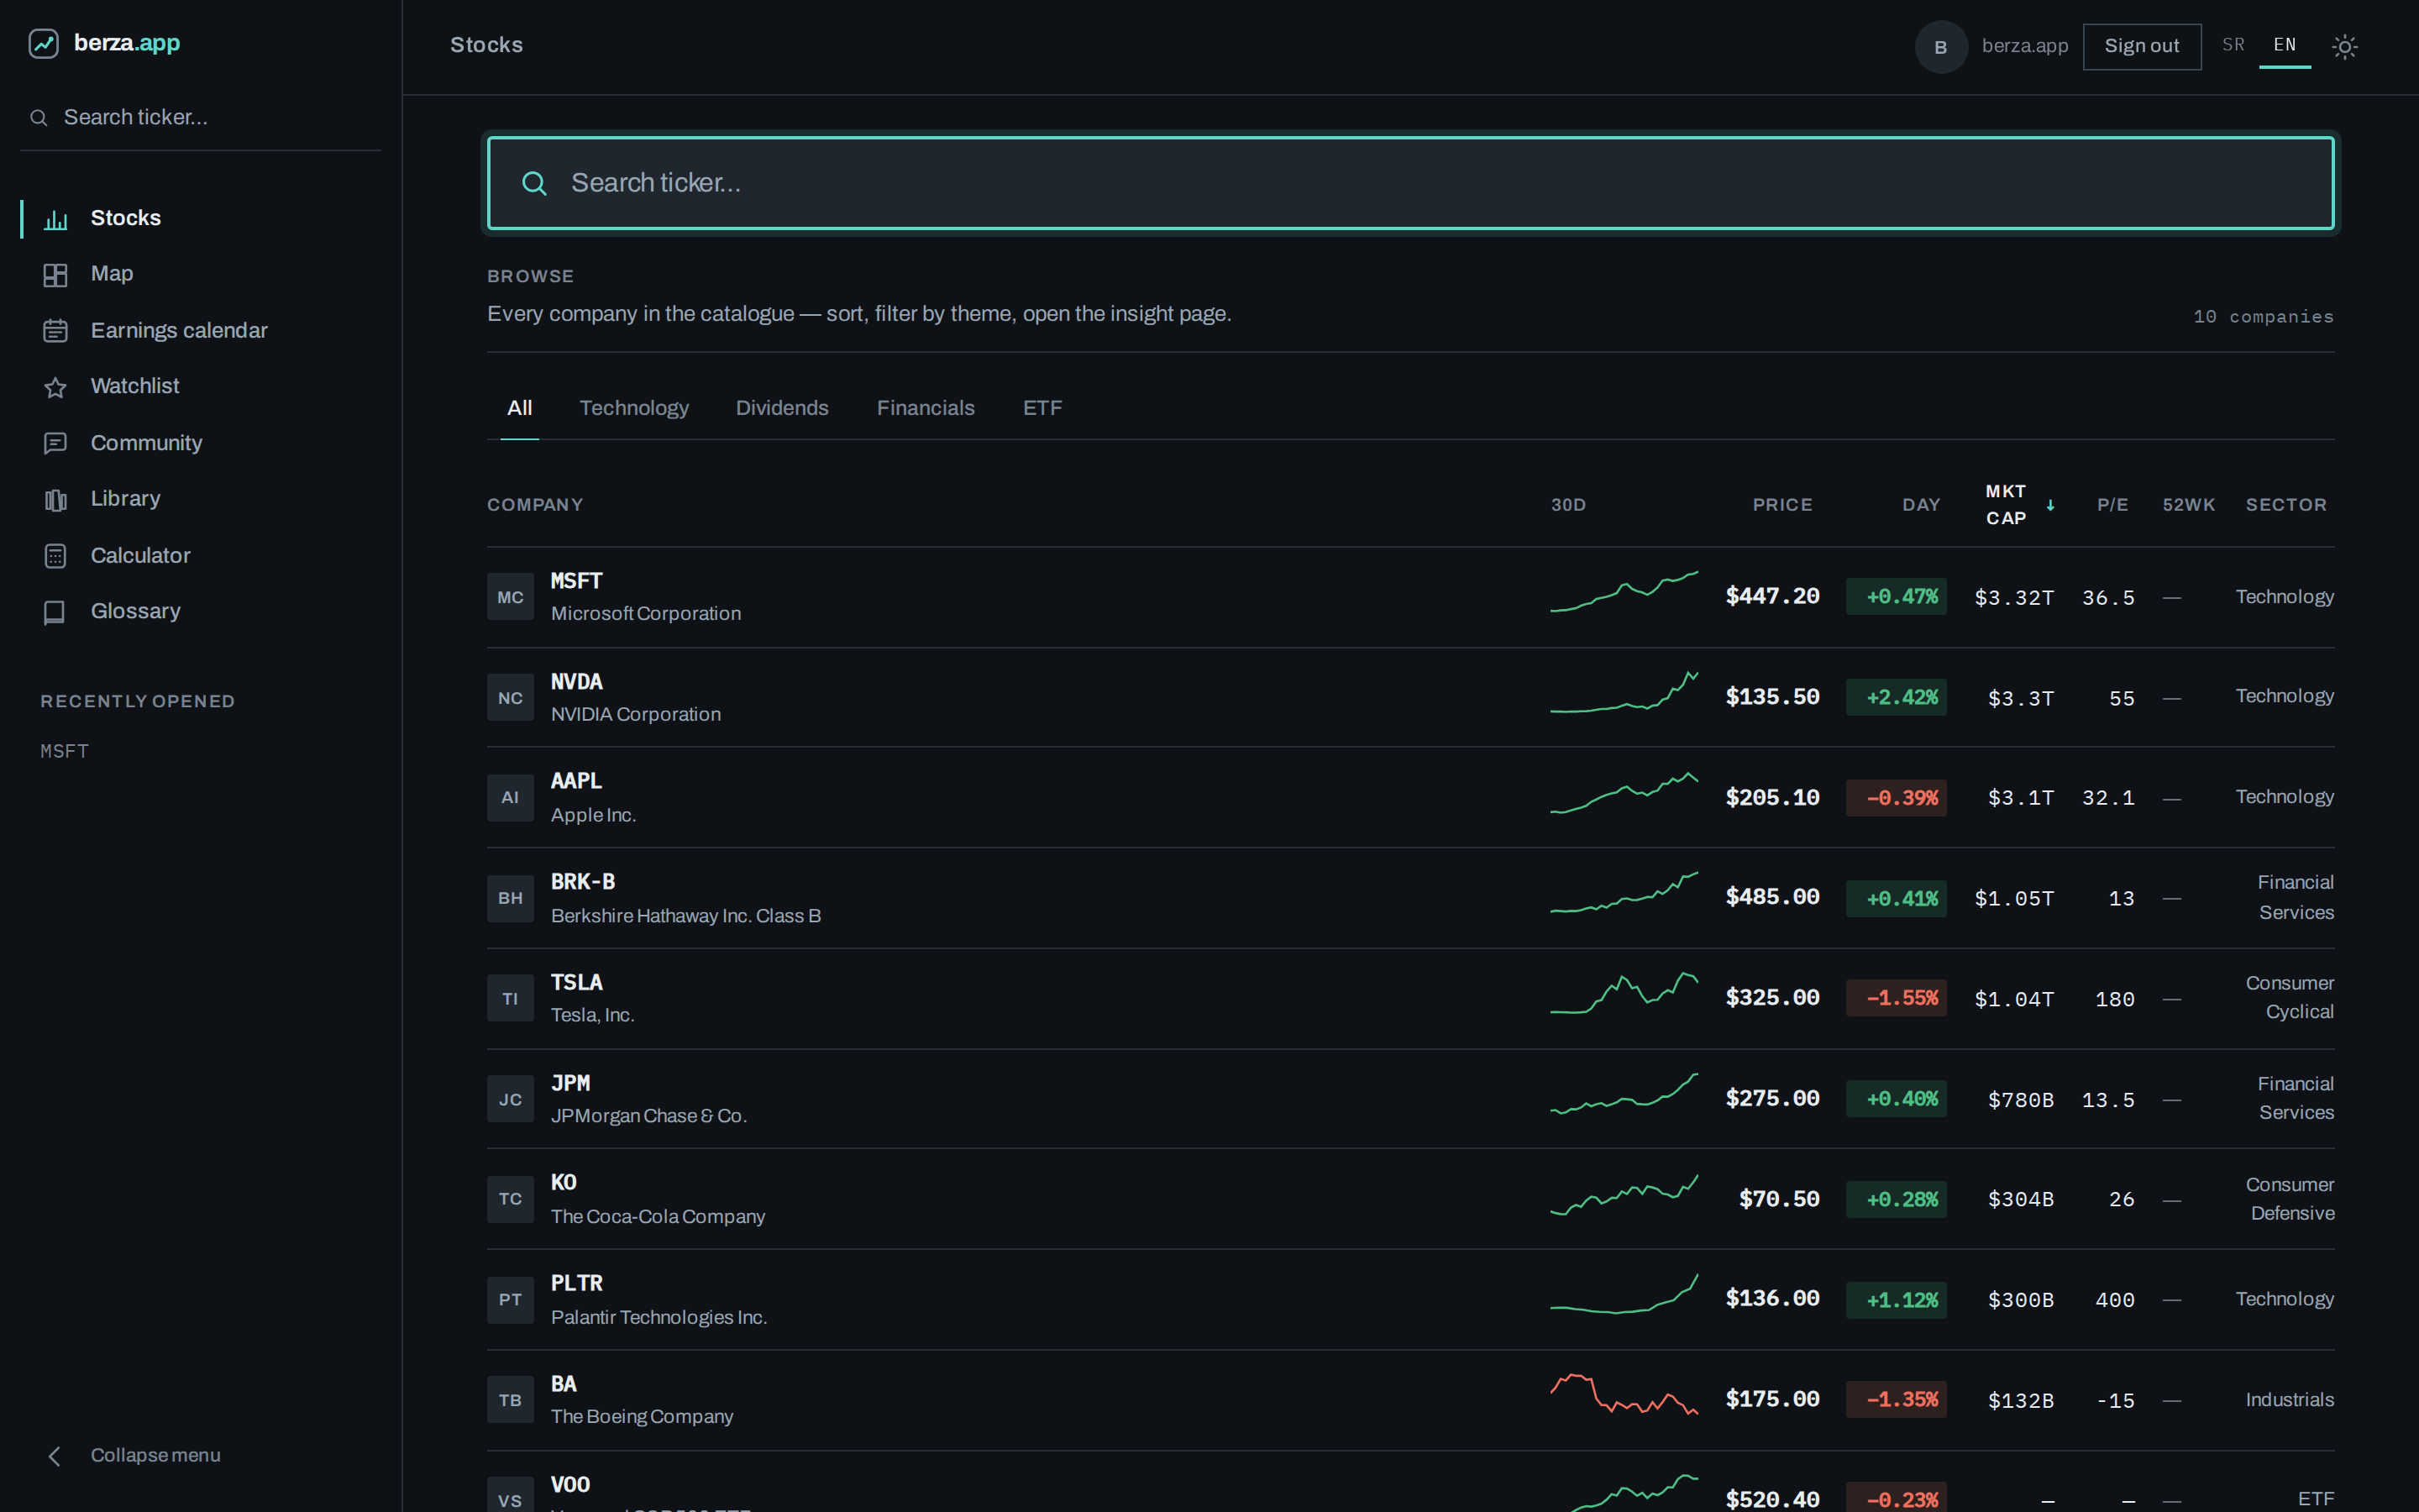
Task: Select the Technology filter tab
Action: point(634,408)
